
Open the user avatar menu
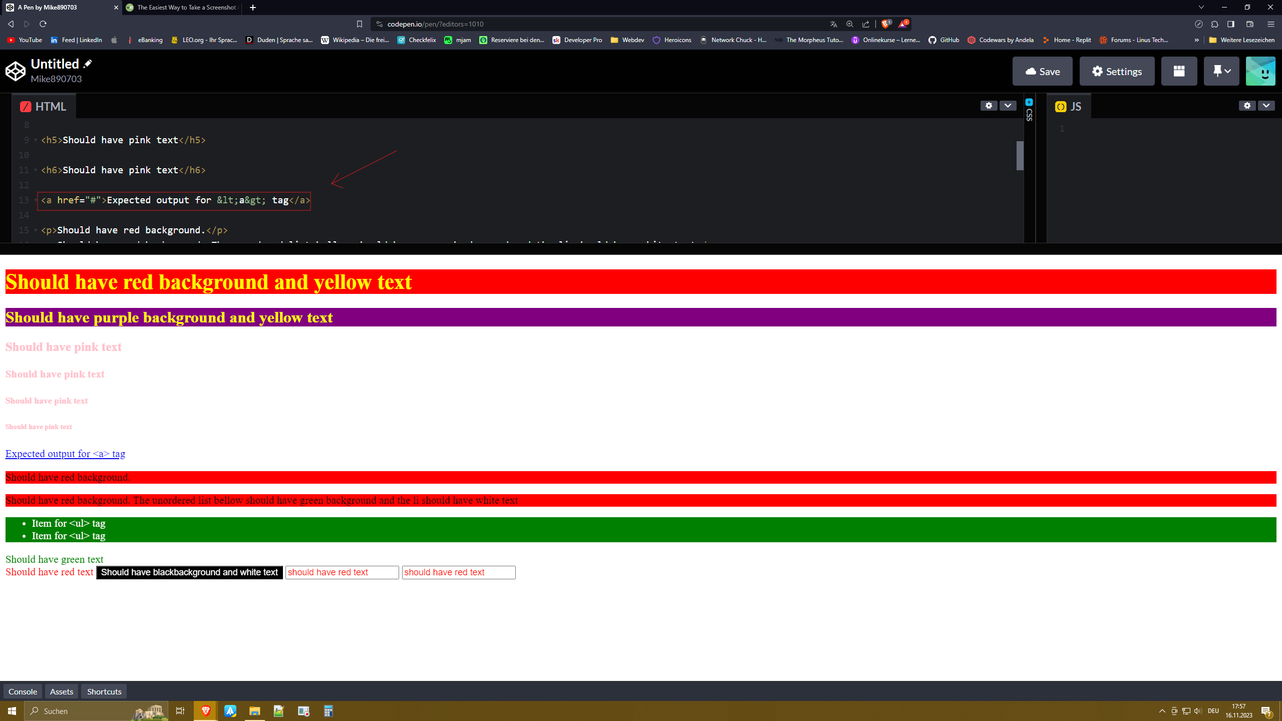pos(1260,71)
